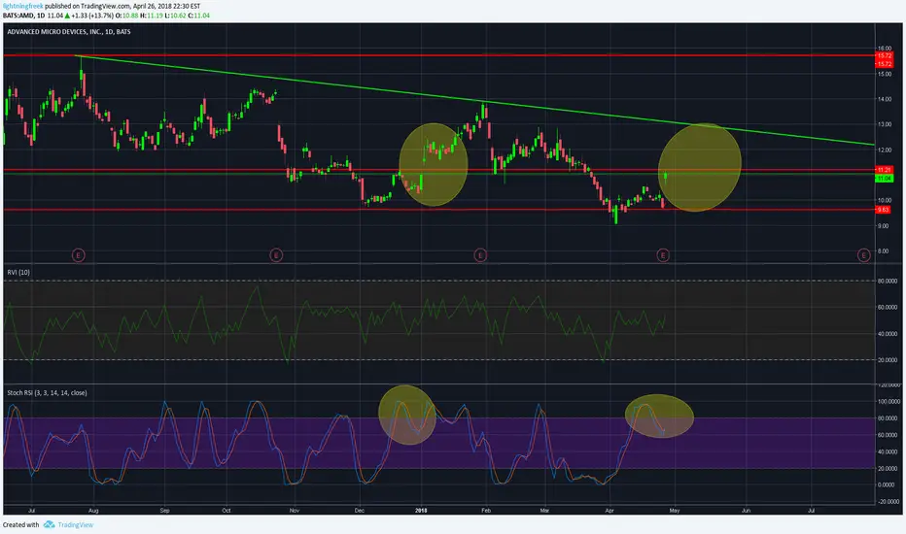Click the 8.00 price axis label
The image size is (906, 534).
883,251
